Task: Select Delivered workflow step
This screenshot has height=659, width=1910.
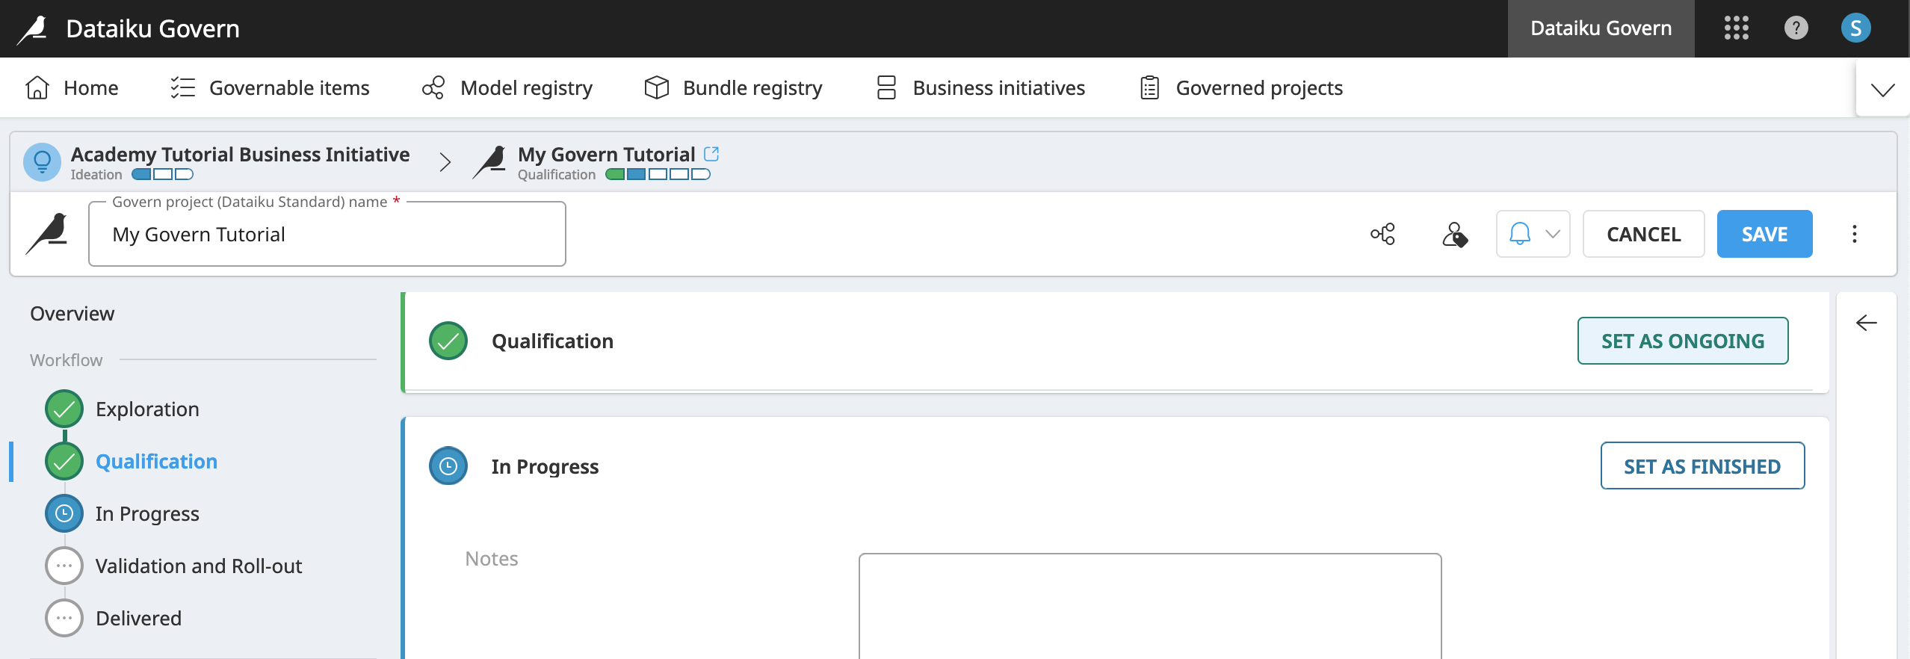Action: click(138, 619)
